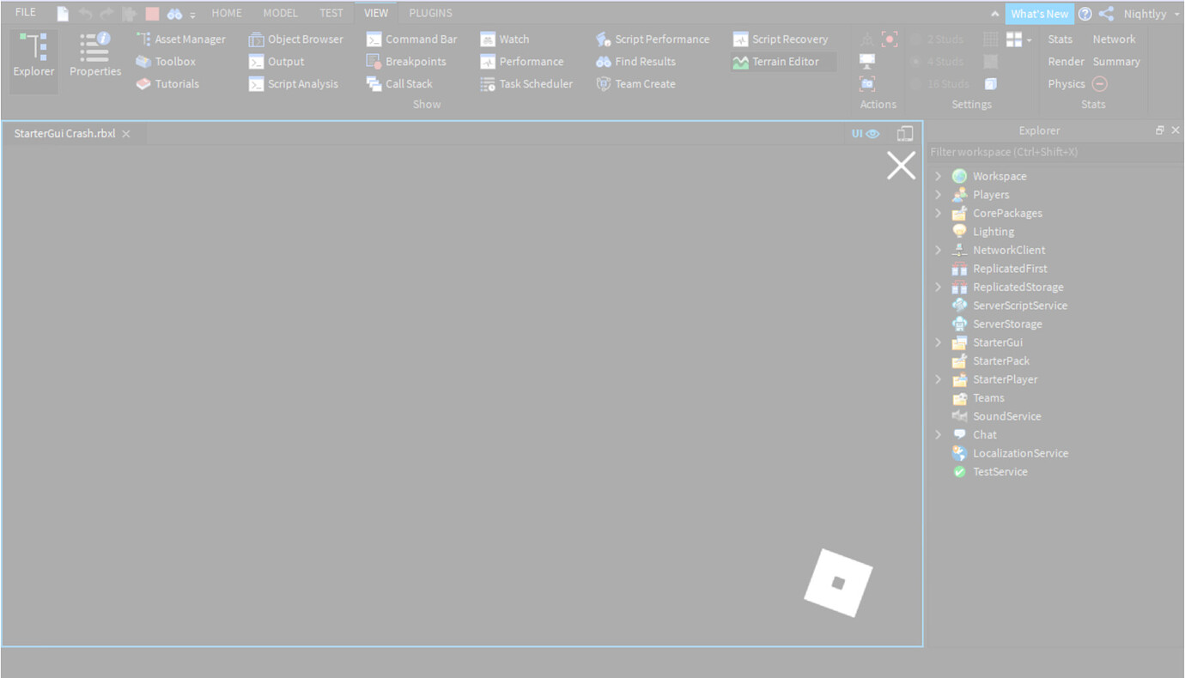
Task: Select the 4 Studs grid option
Action: (x=936, y=62)
